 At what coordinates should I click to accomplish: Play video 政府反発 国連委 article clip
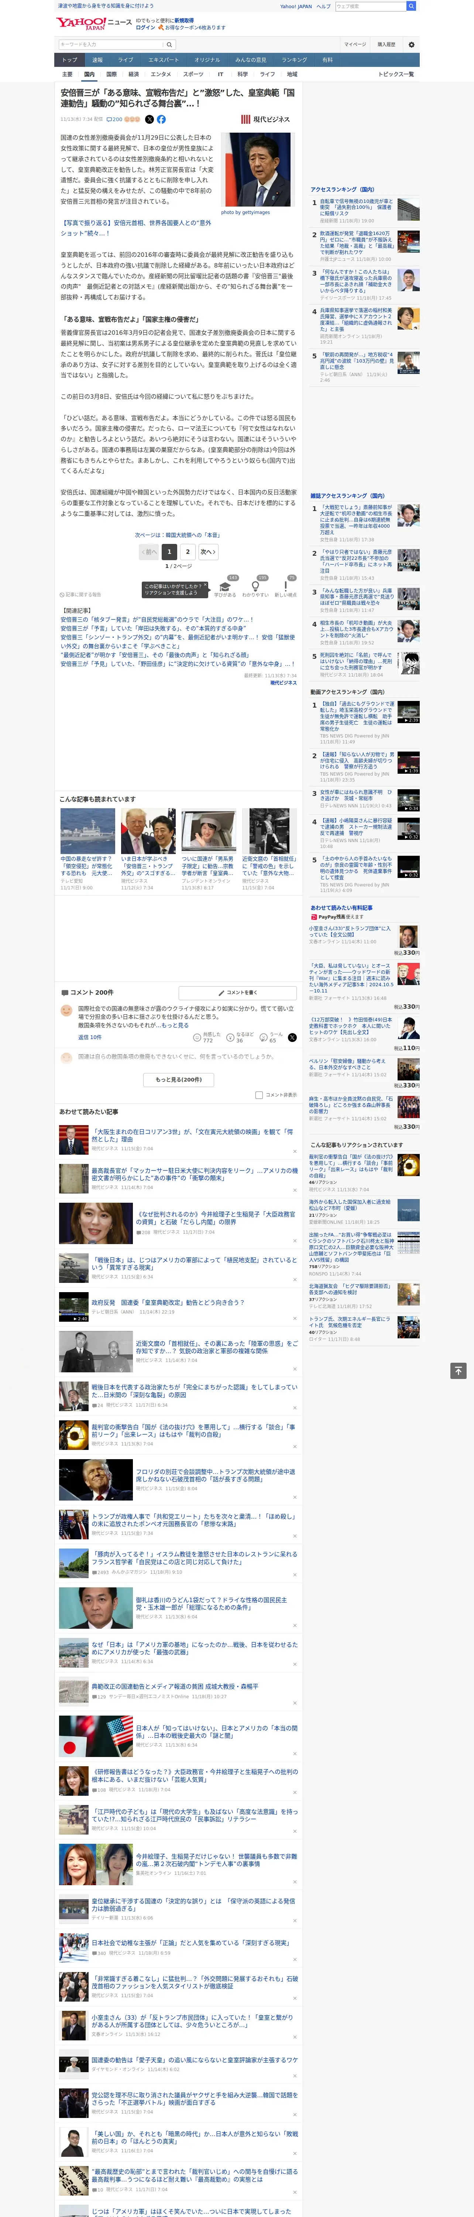coord(74,1307)
